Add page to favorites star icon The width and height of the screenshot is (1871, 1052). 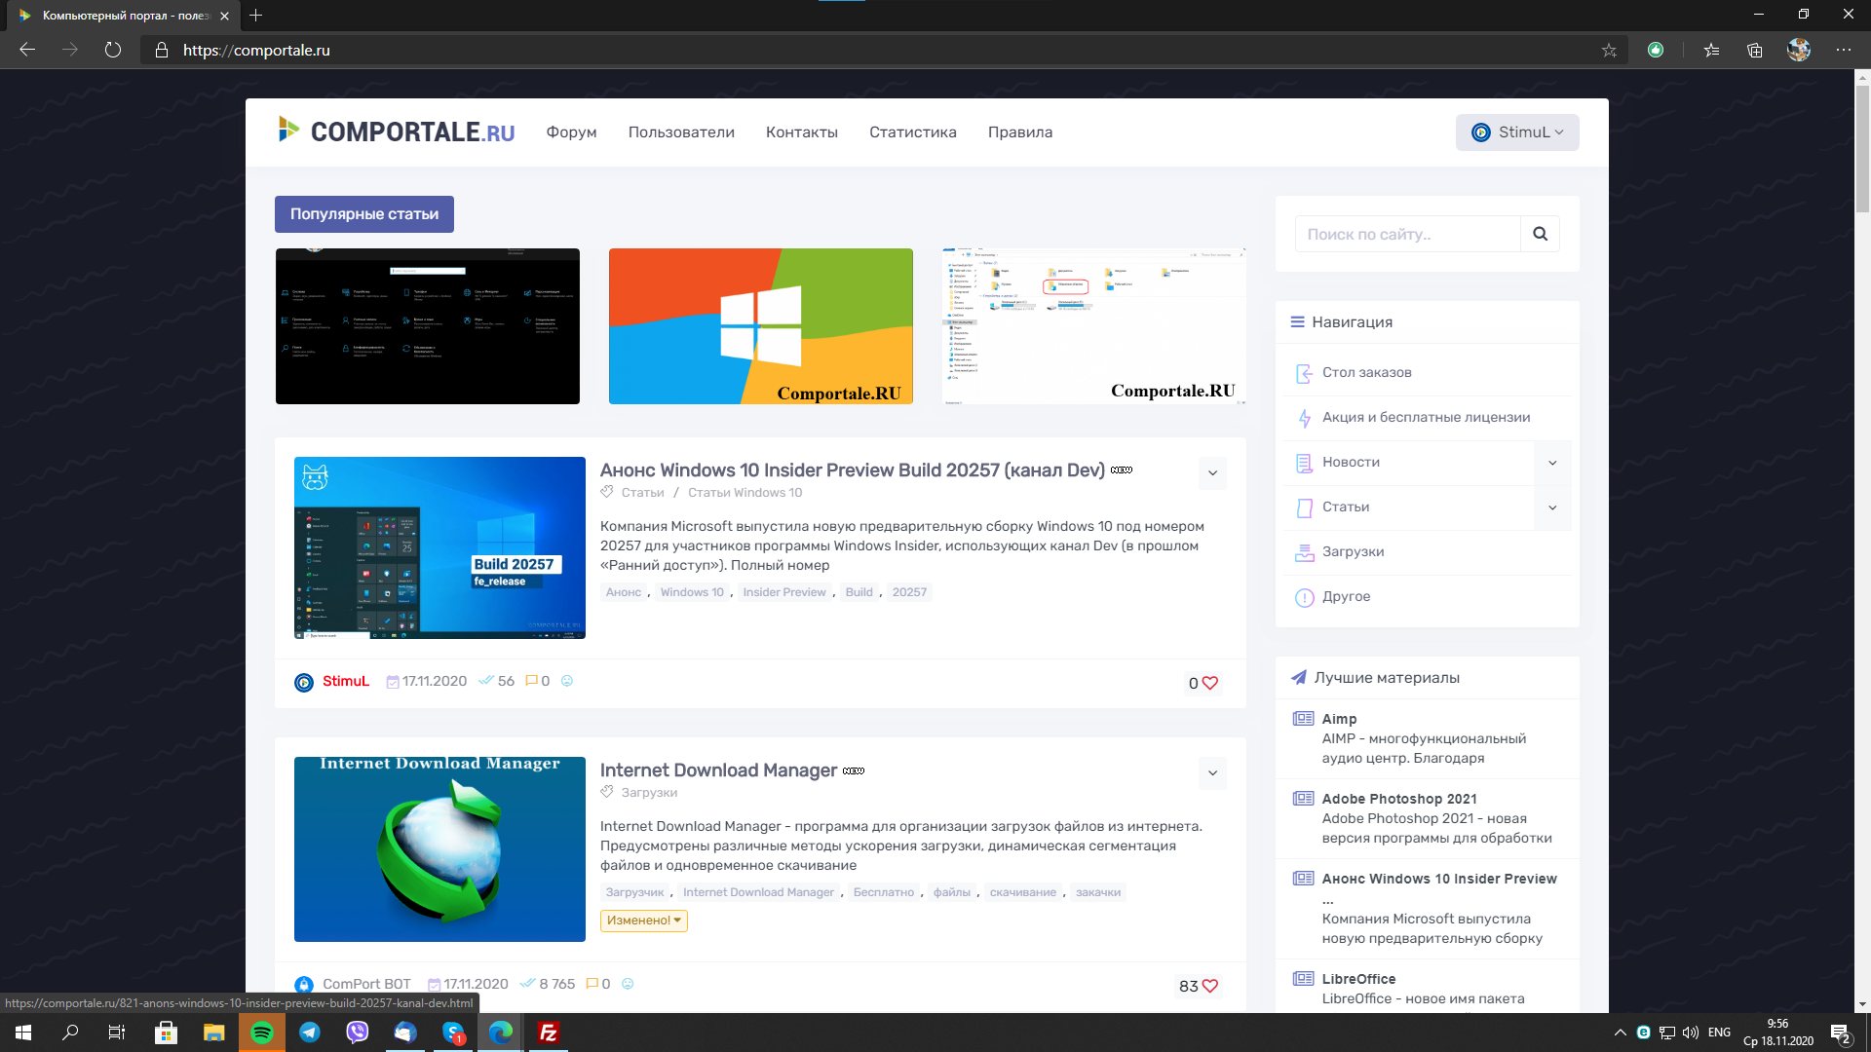[x=1609, y=51]
